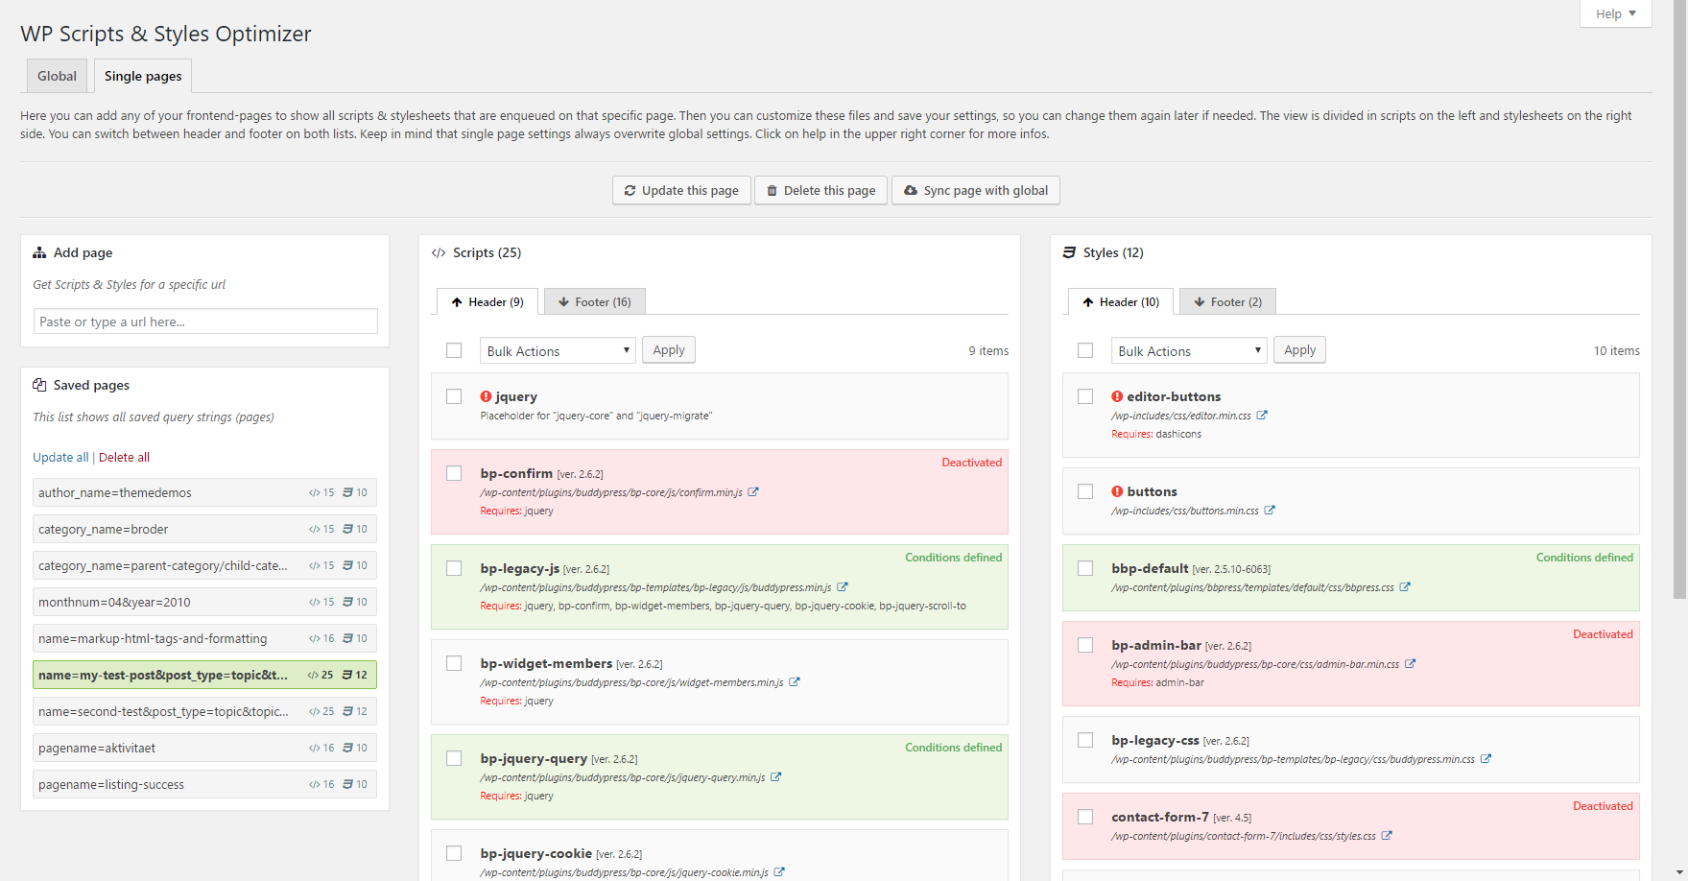Click the Delete all link
This screenshot has height=881, width=1688.
(x=124, y=458)
